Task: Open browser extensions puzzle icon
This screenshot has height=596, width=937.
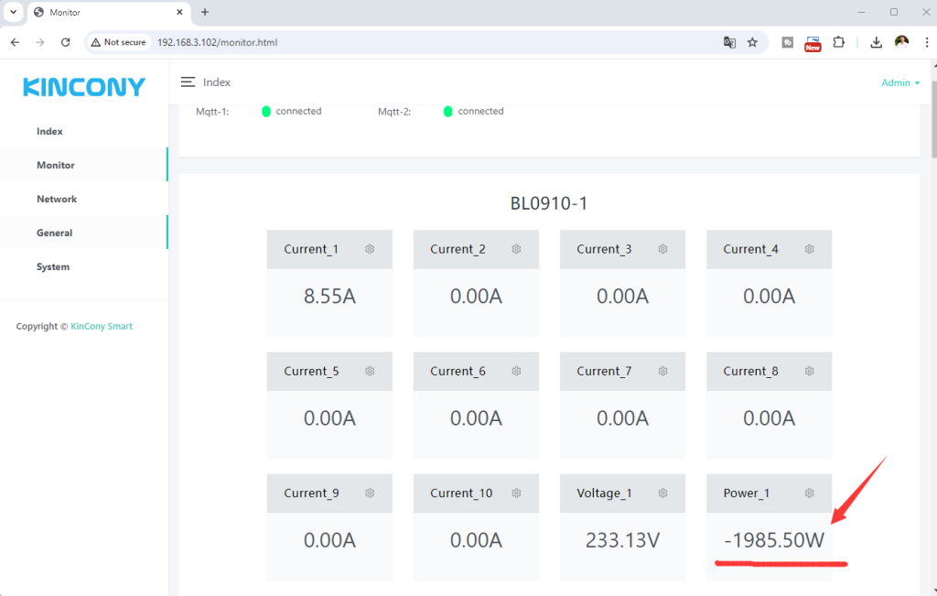Action: (838, 42)
